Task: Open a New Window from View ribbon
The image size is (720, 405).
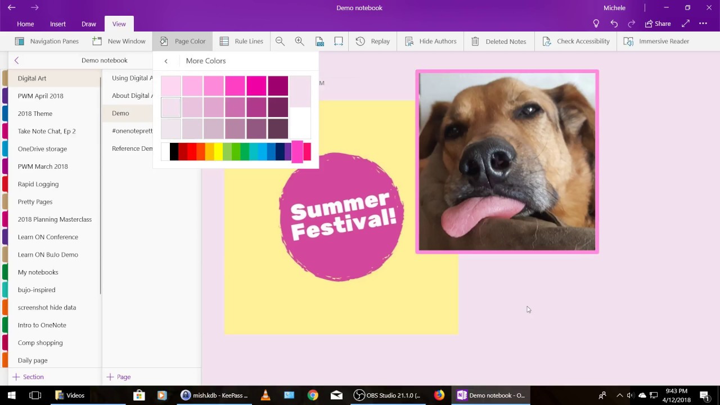Action: 119,41
